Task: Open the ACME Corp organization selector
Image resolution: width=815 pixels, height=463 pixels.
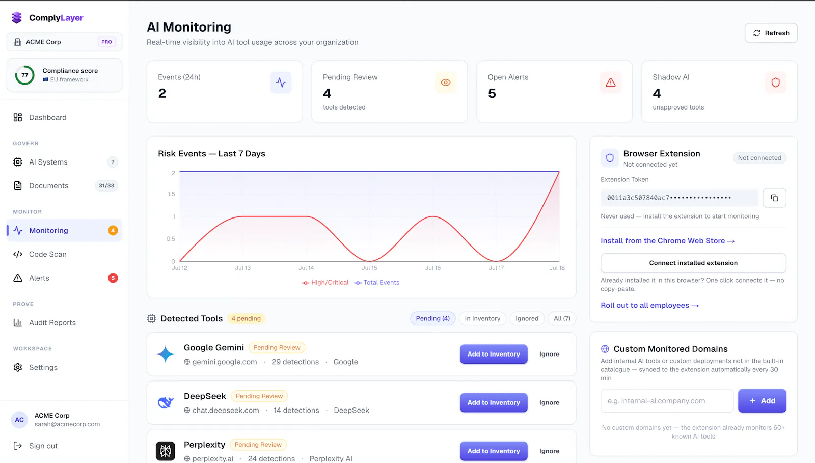Action: click(65, 42)
